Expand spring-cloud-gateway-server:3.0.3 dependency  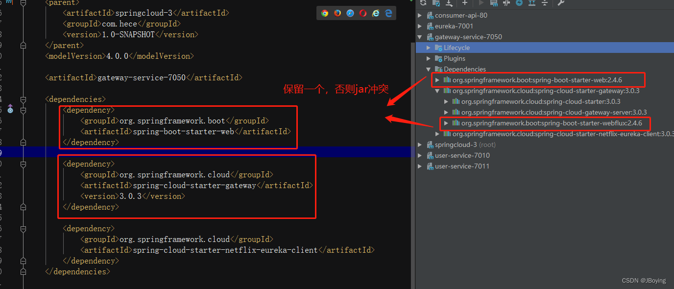click(x=446, y=112)
